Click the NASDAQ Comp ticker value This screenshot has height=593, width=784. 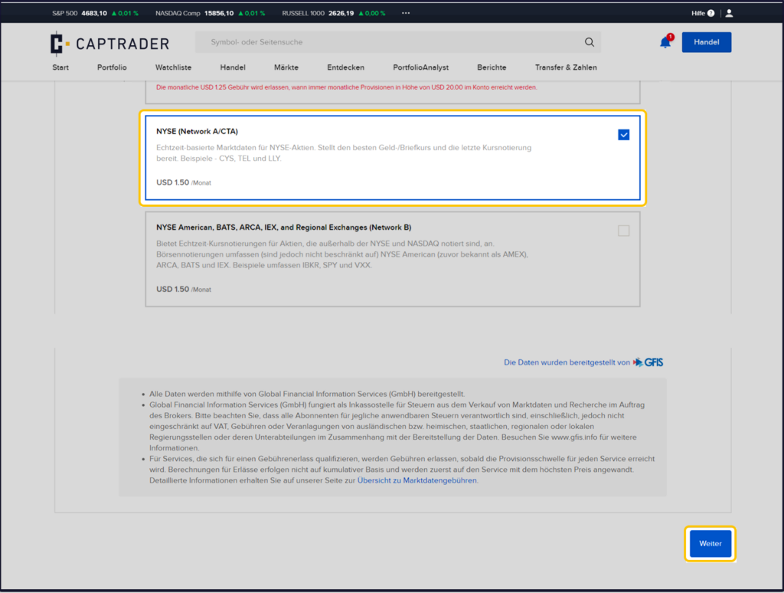[218, 14]
